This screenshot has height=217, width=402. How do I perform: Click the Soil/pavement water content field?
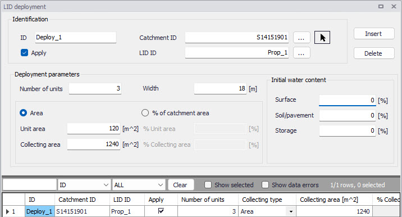point(348,116)
